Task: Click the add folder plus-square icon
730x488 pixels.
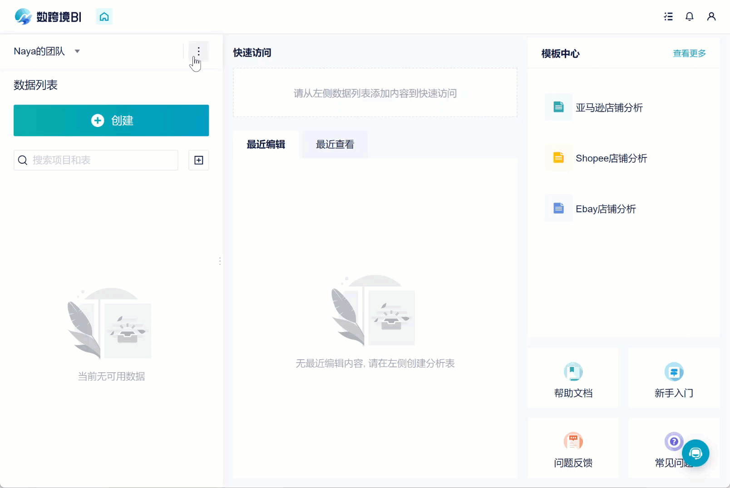Action: (x=199, y=160)
